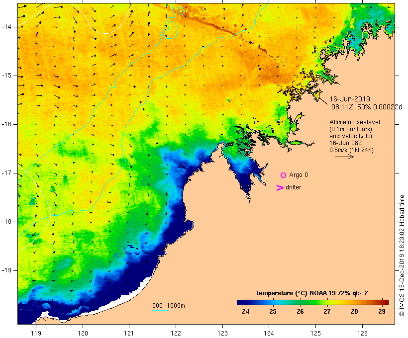Click the longitude axis label '122'
Screen dimensions: 408x338
176,333
